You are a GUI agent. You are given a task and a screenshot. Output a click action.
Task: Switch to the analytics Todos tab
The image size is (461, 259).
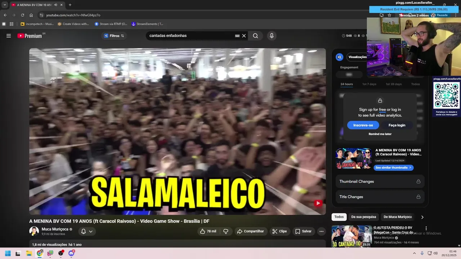pyautogui.click(x=415, y=84)
